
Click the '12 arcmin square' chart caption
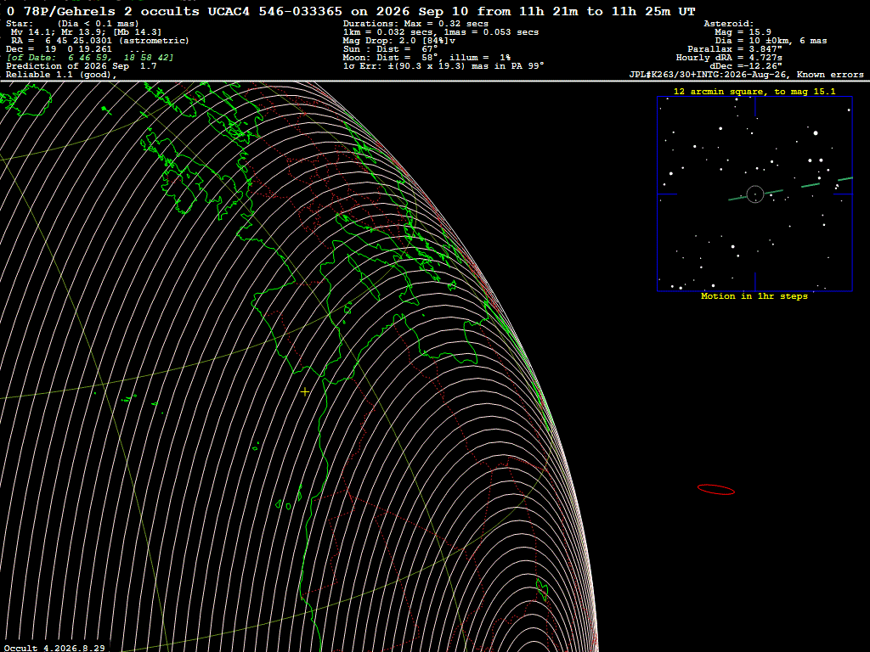tap(754, 92)
